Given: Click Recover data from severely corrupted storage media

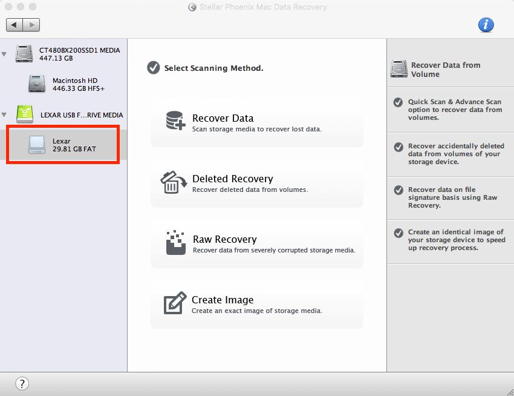Looking at the screenshot, I should pyautogui.click(x=274, y=250).
